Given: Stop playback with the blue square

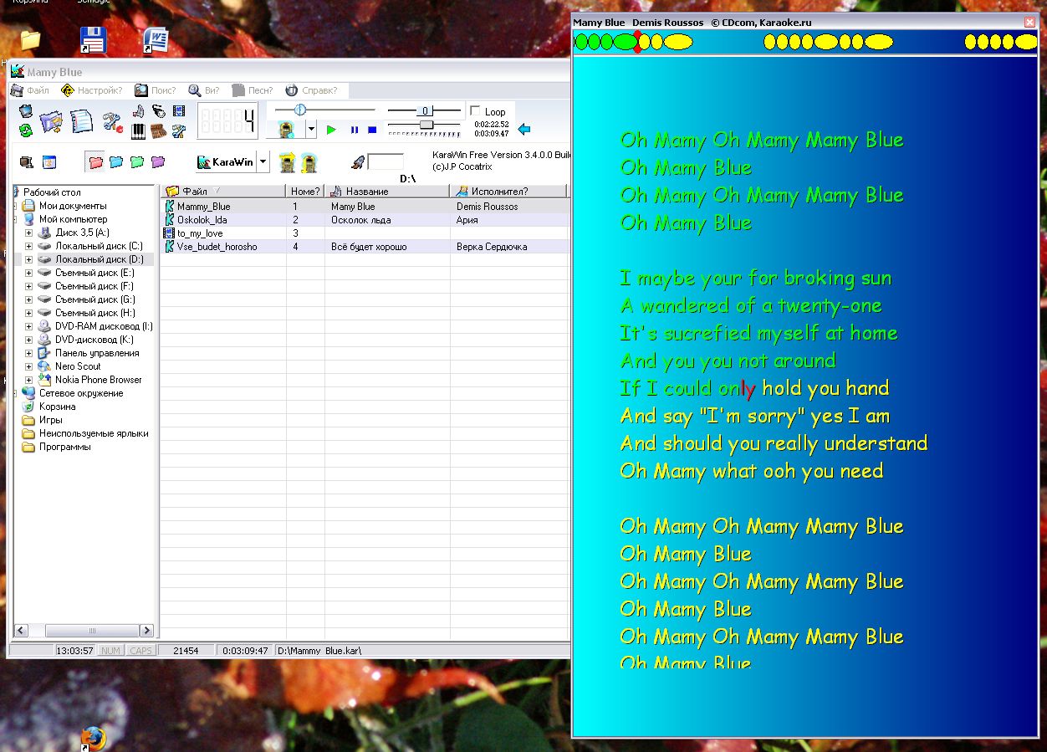Looking at the screenshot, I should tap(372, 130).
